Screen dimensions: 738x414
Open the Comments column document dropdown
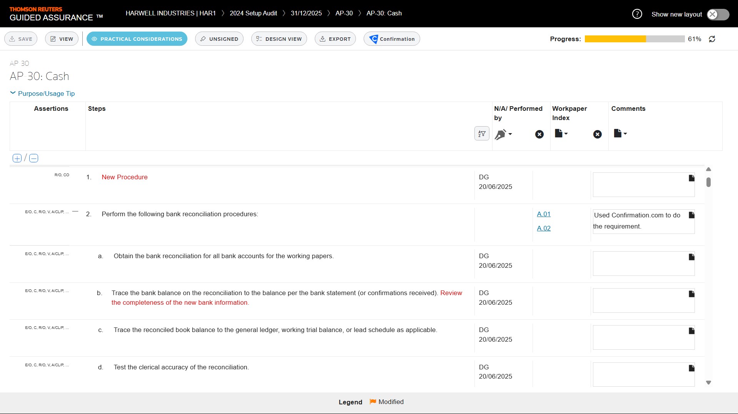pos(620,134)
